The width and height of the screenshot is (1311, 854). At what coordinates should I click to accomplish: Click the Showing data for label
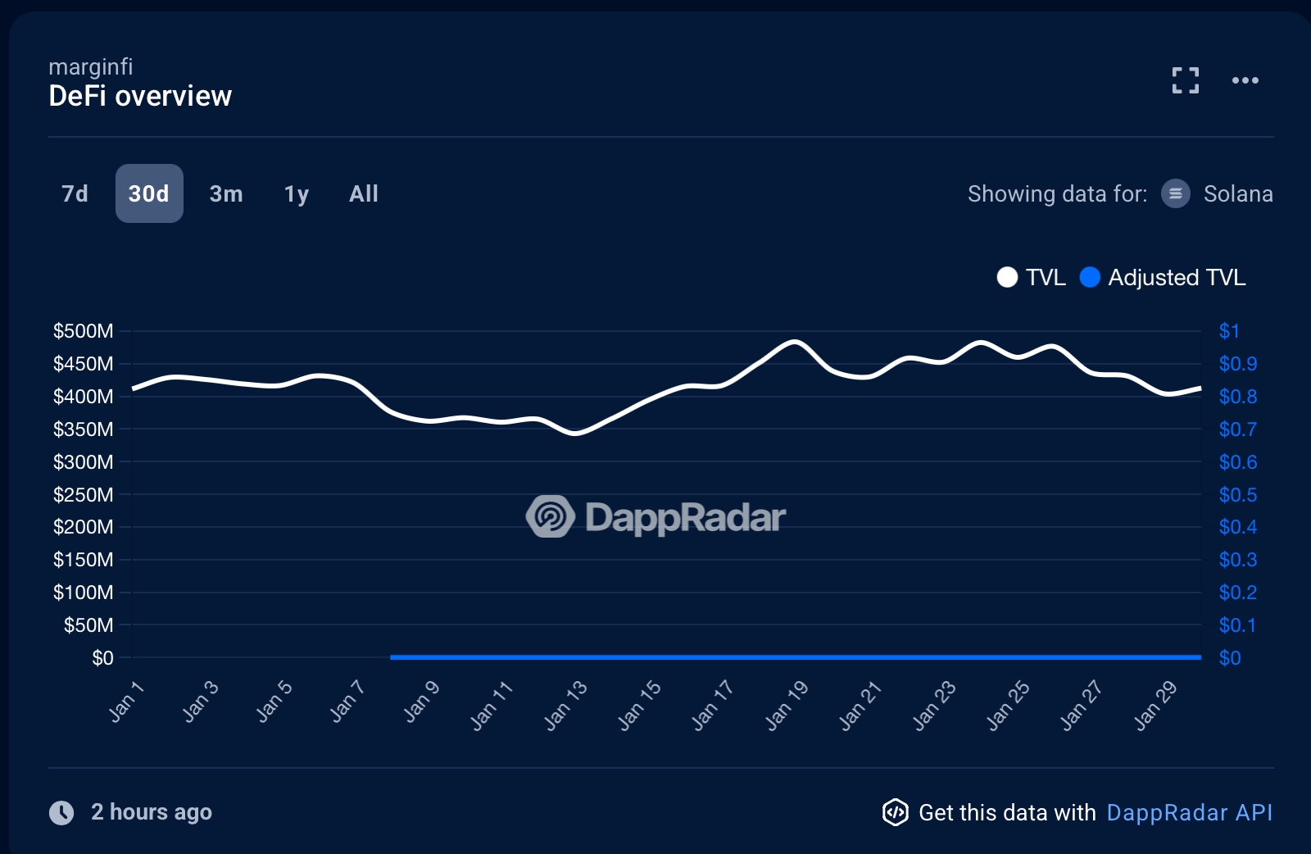pos(1057,193)
